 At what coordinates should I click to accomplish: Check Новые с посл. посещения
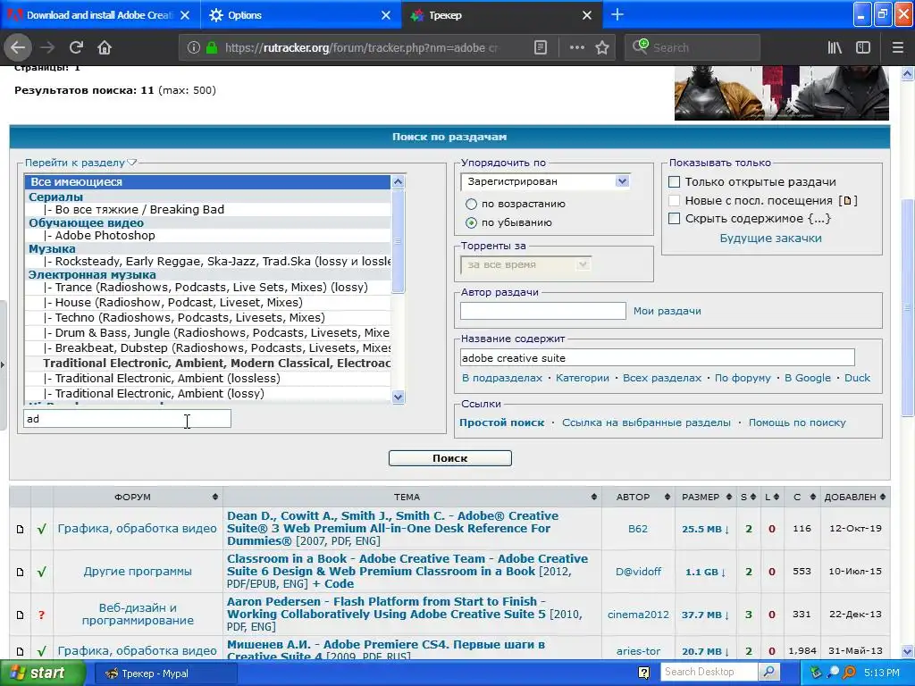coord(674,201)
